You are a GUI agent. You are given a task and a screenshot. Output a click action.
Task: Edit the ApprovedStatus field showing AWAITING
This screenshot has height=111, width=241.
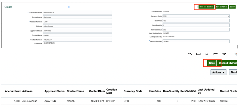click(x=77, y=31)
